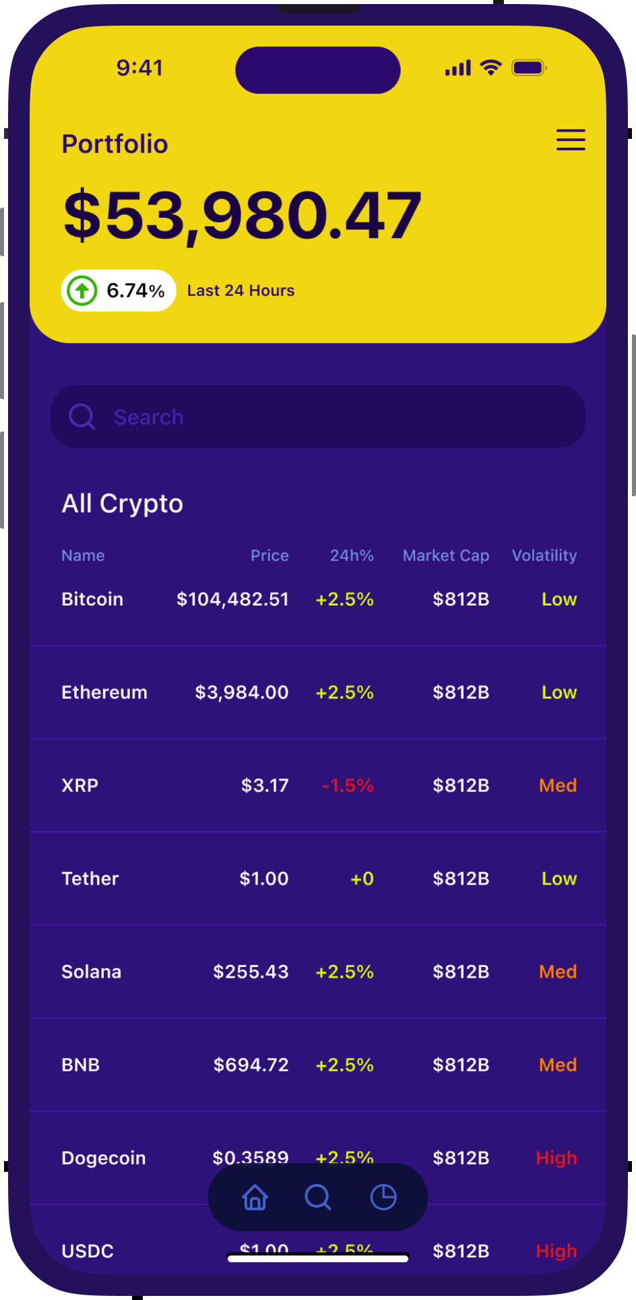Tap the Wi-Fi status icon

click(490, 67)
